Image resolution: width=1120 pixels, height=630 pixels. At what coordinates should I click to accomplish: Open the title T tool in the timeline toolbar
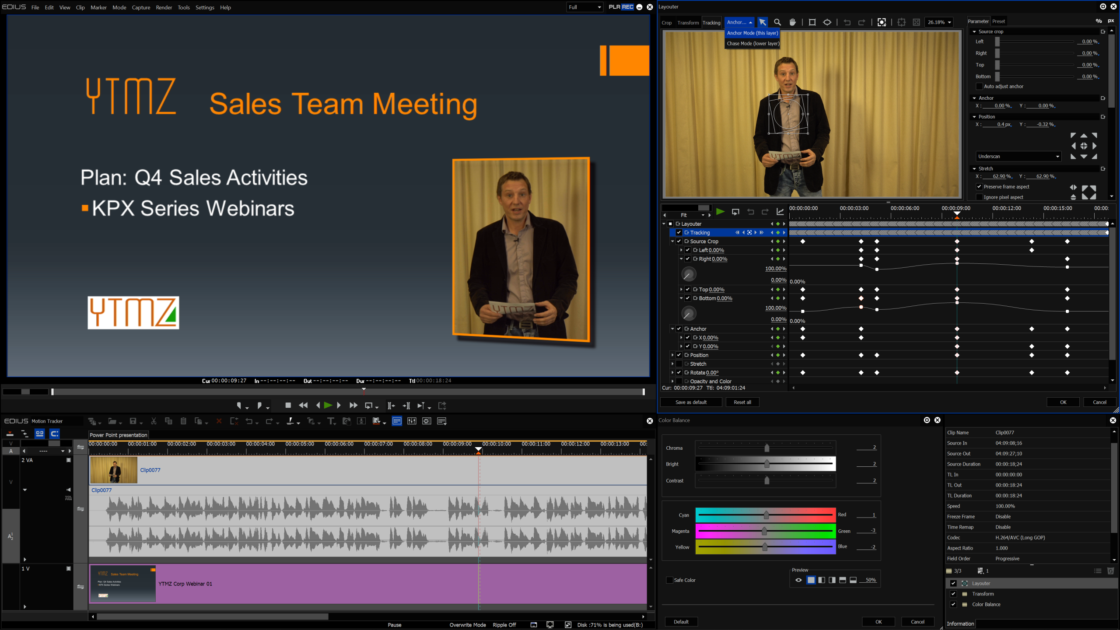pyautogui.click(x=331, y=421)
